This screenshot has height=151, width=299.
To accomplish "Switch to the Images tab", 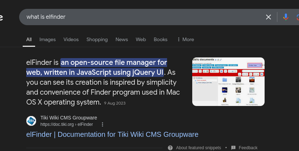I will 48,39.
